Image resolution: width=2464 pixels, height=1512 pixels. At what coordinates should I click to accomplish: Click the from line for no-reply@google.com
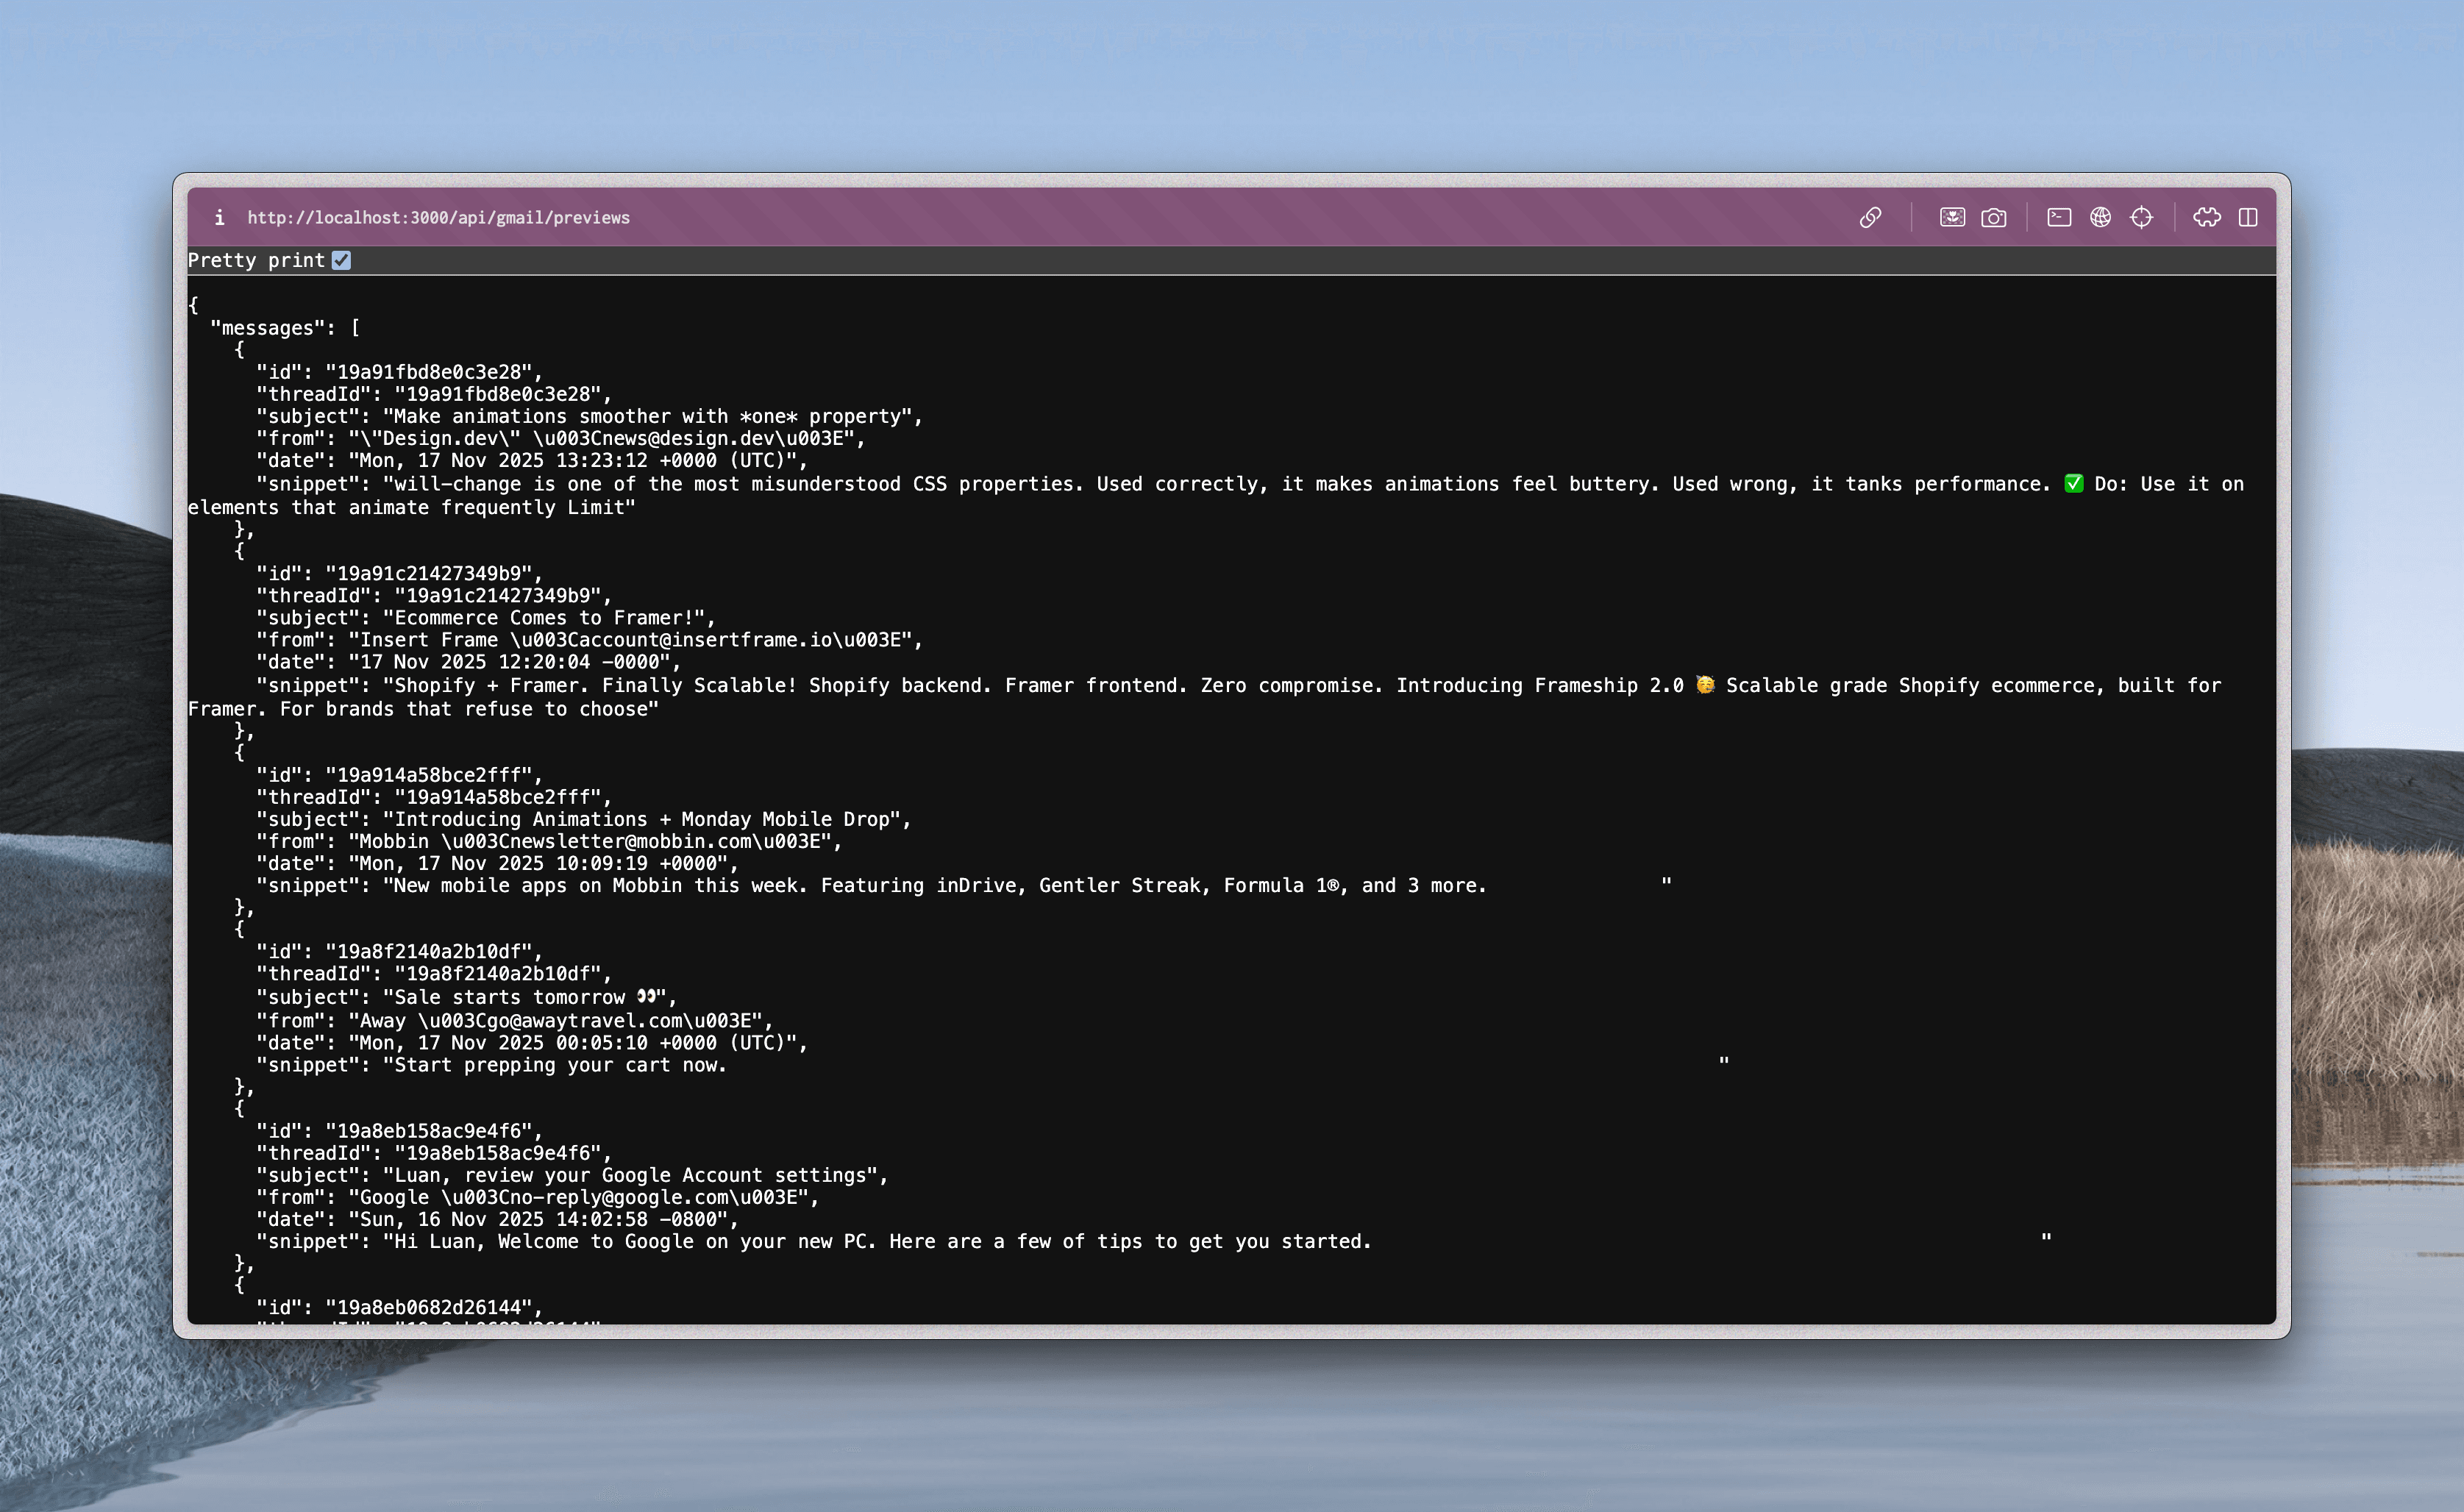[538, 1197]
